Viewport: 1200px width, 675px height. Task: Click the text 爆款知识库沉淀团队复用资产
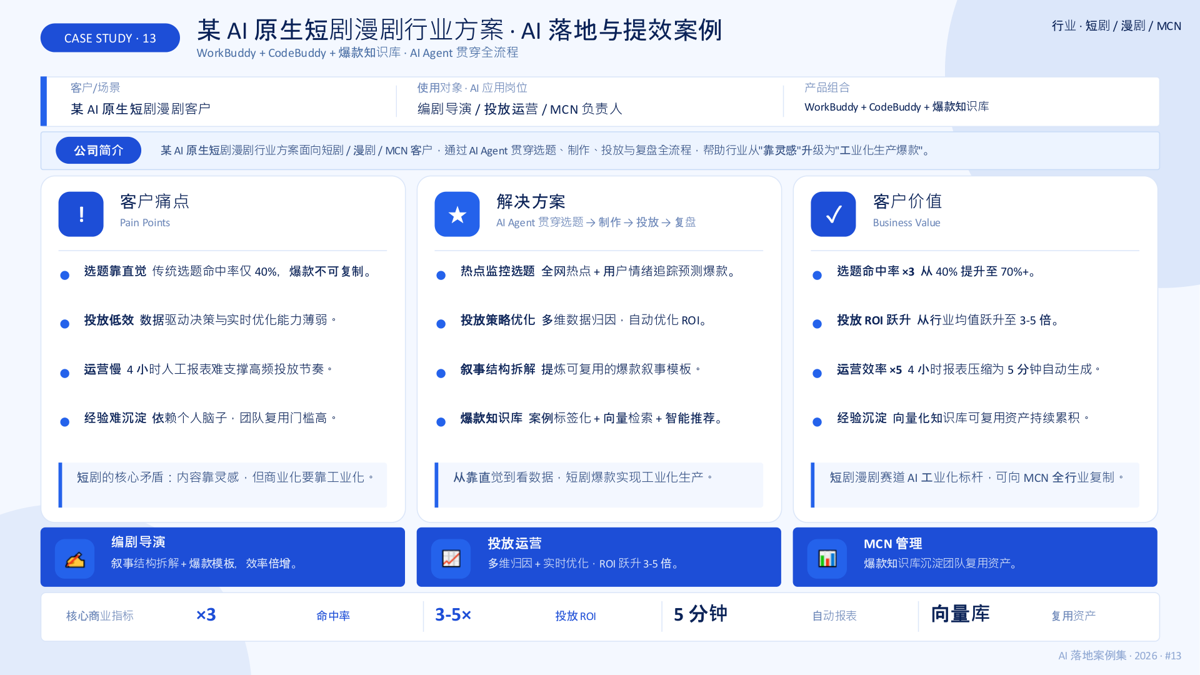941,564
